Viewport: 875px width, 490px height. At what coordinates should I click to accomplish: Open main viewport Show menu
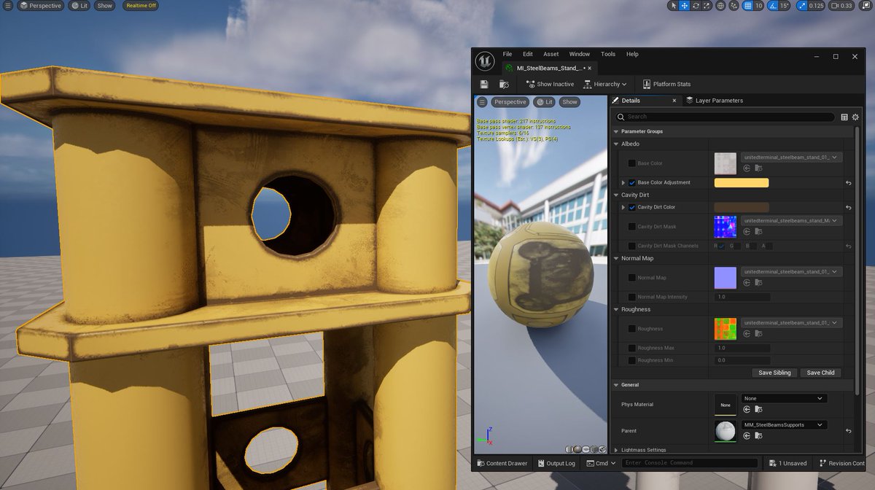tap(105, 5)
